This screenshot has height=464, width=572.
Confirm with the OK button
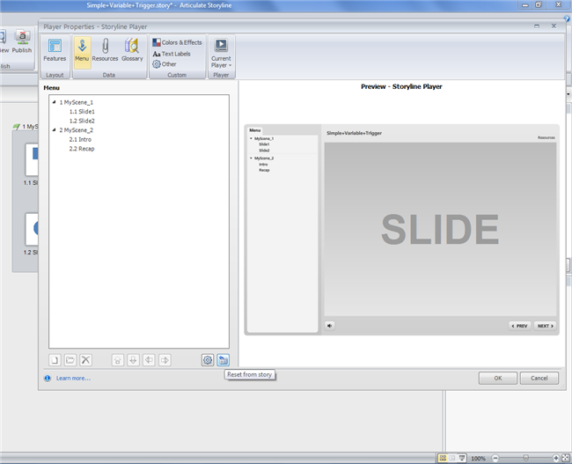(x=498, y=379)
